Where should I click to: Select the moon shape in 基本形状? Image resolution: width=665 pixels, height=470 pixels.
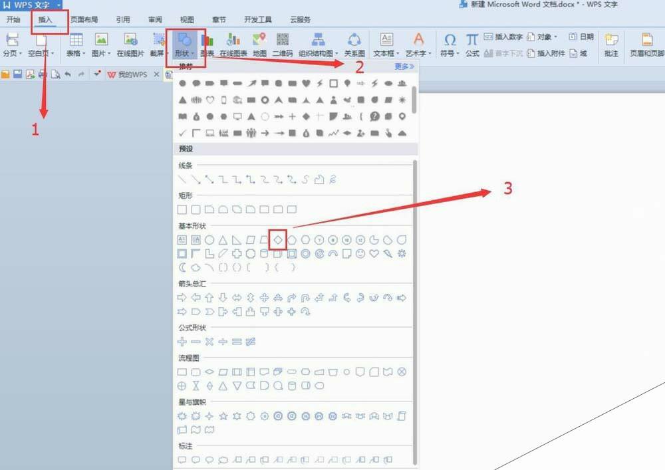(182, 267)
